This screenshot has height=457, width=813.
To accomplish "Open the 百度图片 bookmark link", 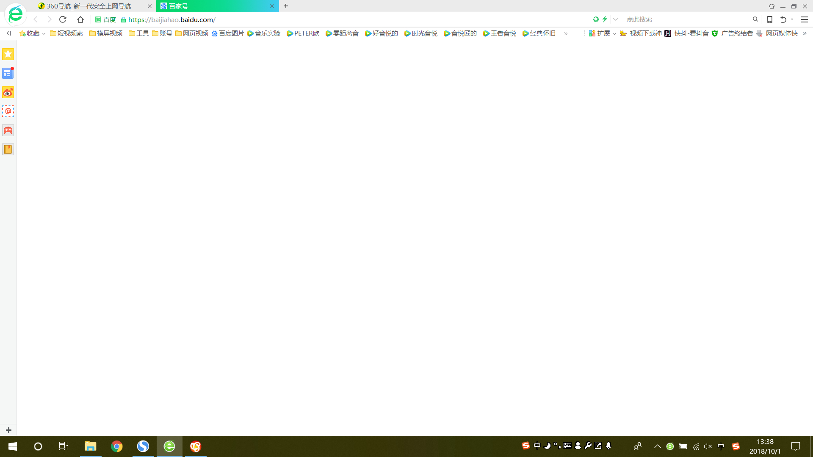I will point(228,33).
